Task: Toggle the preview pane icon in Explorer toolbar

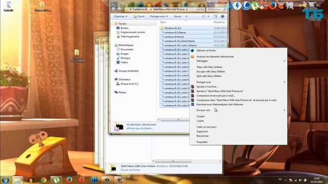Action: [215, 16]
